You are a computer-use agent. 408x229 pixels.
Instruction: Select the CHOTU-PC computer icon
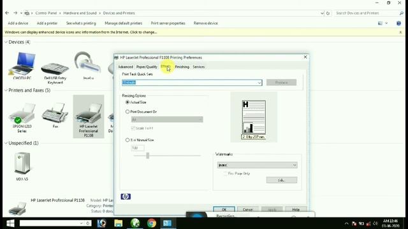point(22,66)
